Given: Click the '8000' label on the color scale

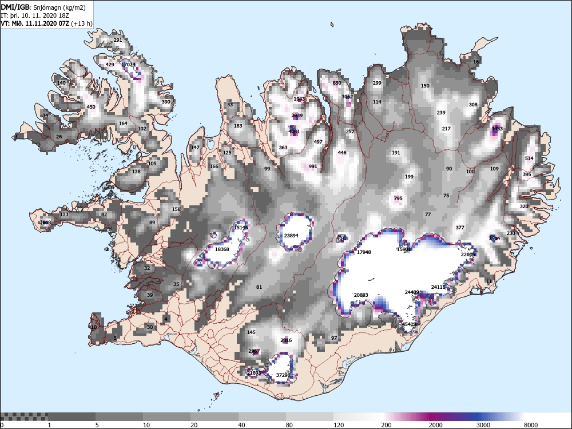Looking at the screenshot, I should coord(531,425).
